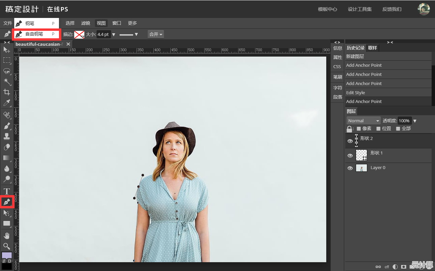Activate the Crop tool
Screen dimensions: 435x271
[7, 92]
